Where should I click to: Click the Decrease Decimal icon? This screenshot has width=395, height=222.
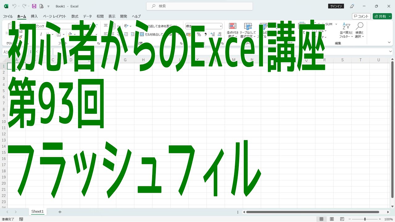(219, 35)
